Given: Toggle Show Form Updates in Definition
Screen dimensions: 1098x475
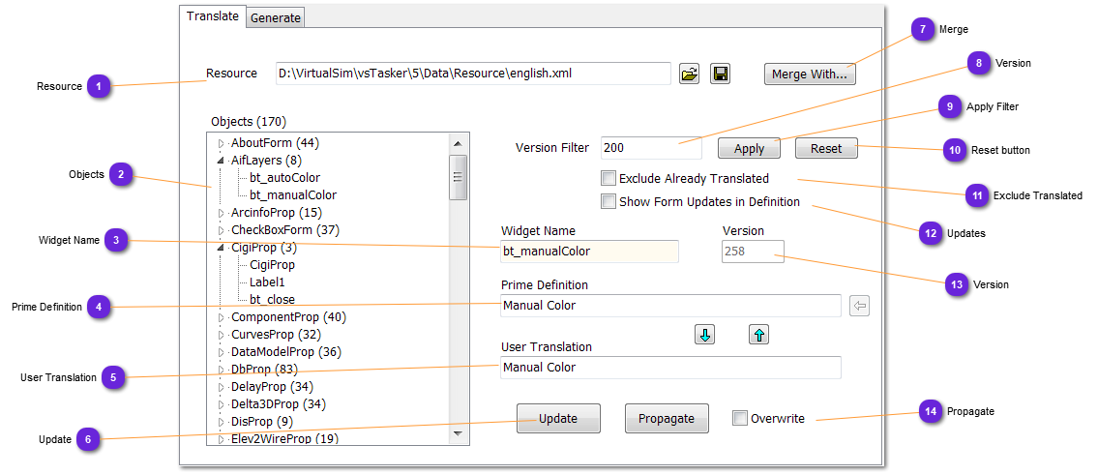Looking at the screenshot, I should (608, 202).
